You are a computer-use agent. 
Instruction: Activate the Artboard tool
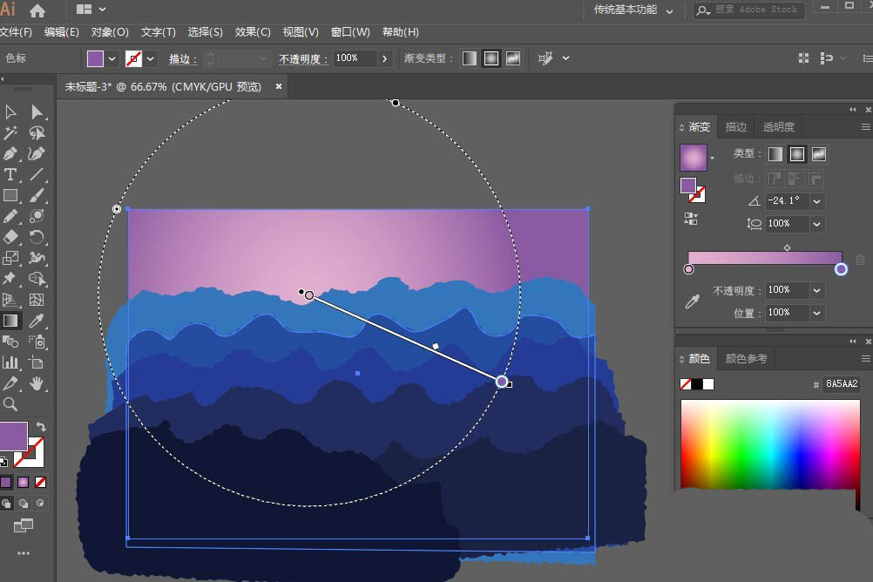[x=37, y=362]
